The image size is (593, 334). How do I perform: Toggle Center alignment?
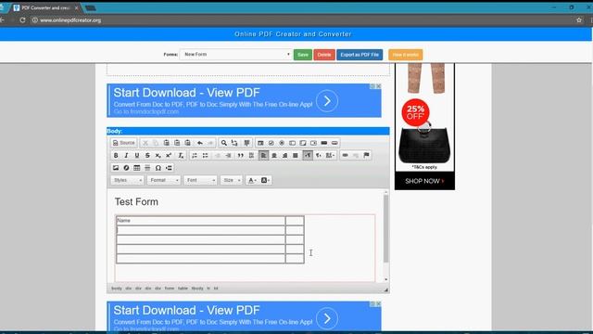pos(274,155)
